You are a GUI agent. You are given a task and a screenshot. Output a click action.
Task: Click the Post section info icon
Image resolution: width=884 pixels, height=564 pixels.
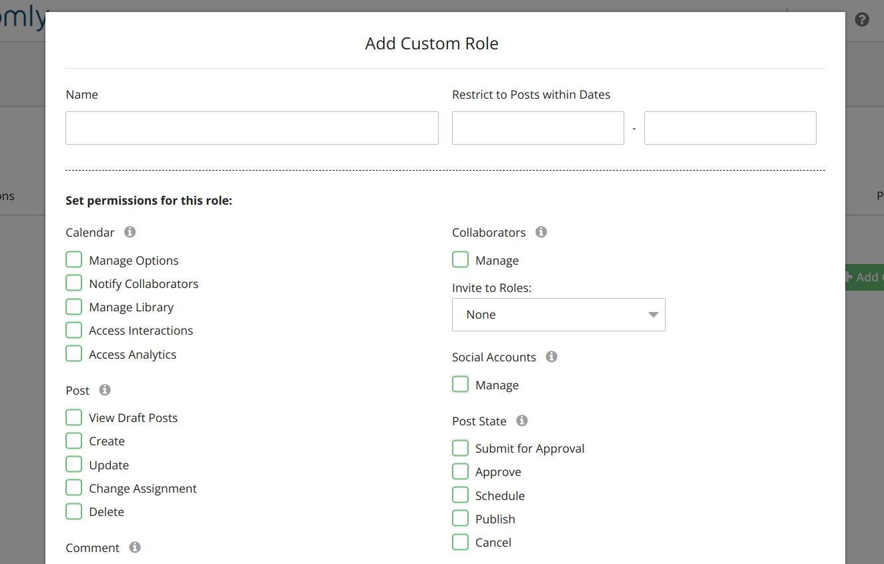click(105, 390)
